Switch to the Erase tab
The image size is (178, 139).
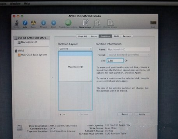click(94, 37)
